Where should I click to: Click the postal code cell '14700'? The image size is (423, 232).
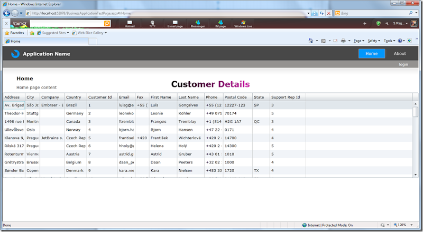pos(238,138)
